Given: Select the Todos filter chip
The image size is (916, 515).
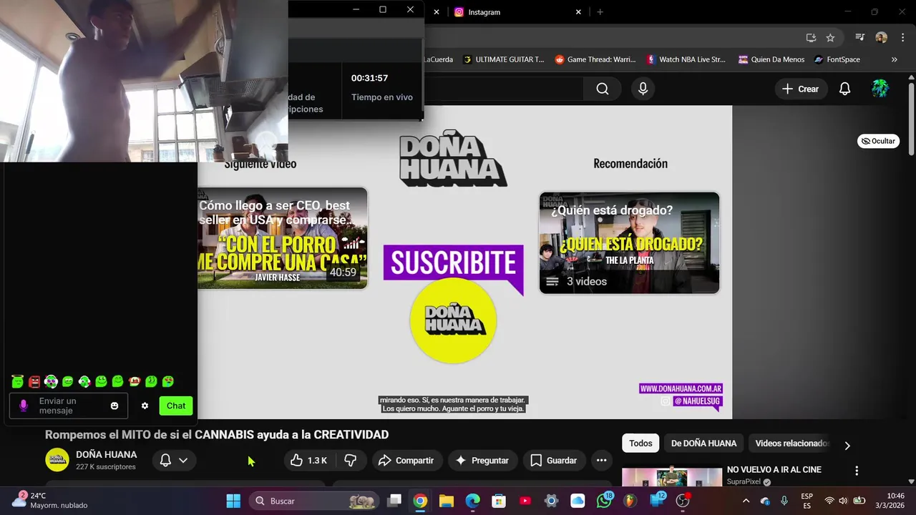Looking at the screenshot, I should (640, 443).
